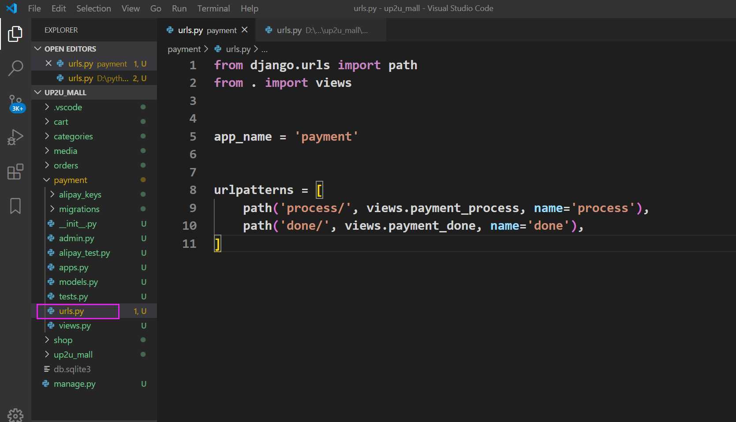Click urls.py segment in breadcrumb
This screenshot has width=736, height=422.
point(238,49)
